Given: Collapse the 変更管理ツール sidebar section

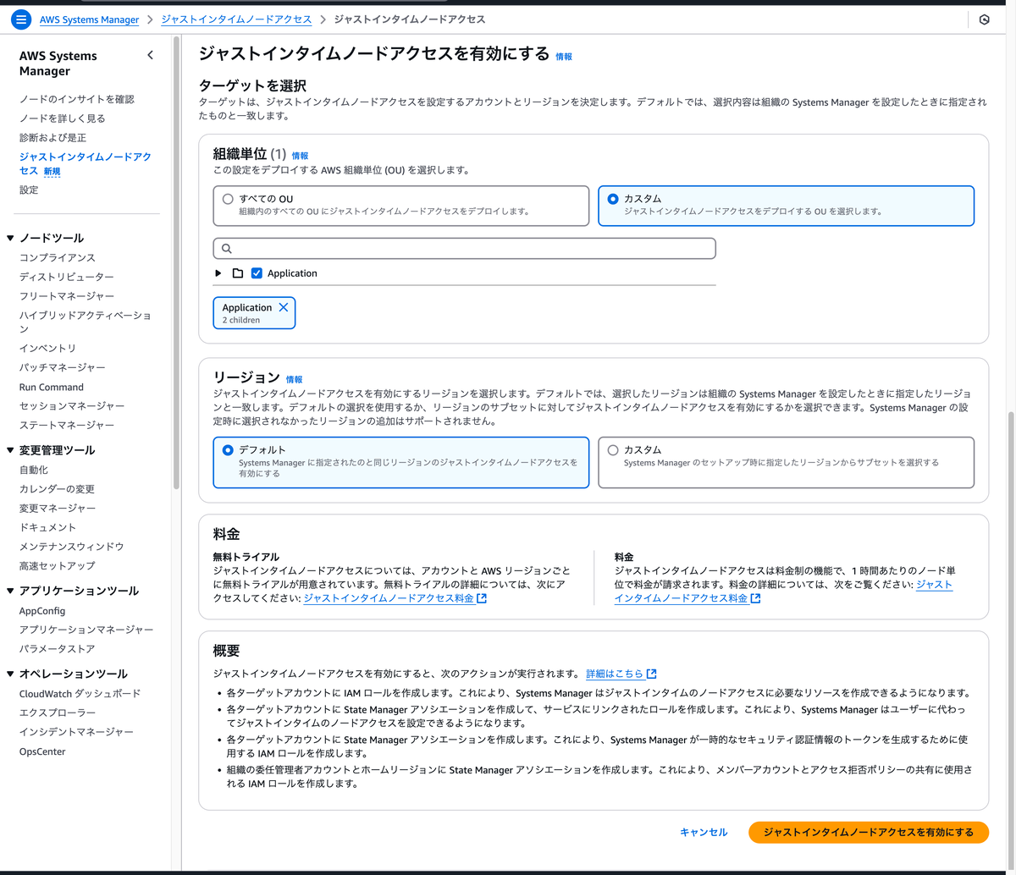Looking at the screenshot, I should pyautogui.click(x=11, y=450).
